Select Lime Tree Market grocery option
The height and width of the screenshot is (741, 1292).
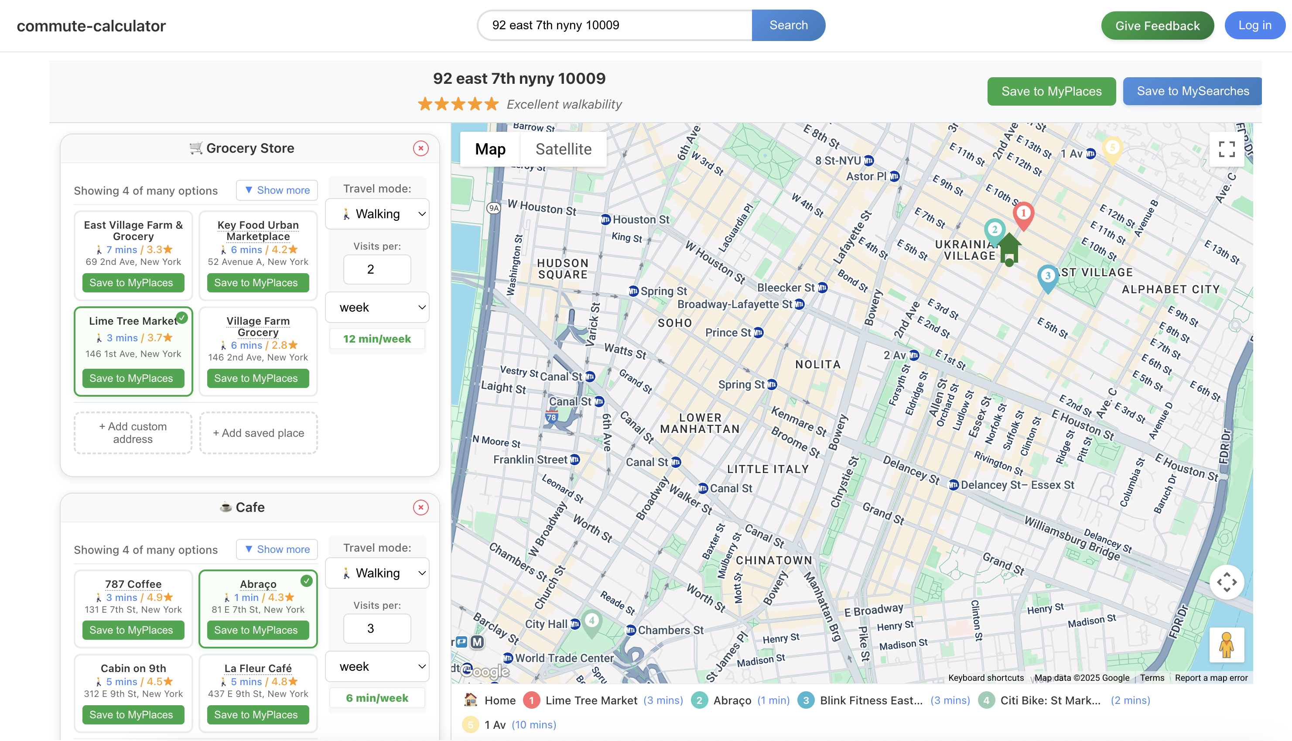[x=133, y=351]
